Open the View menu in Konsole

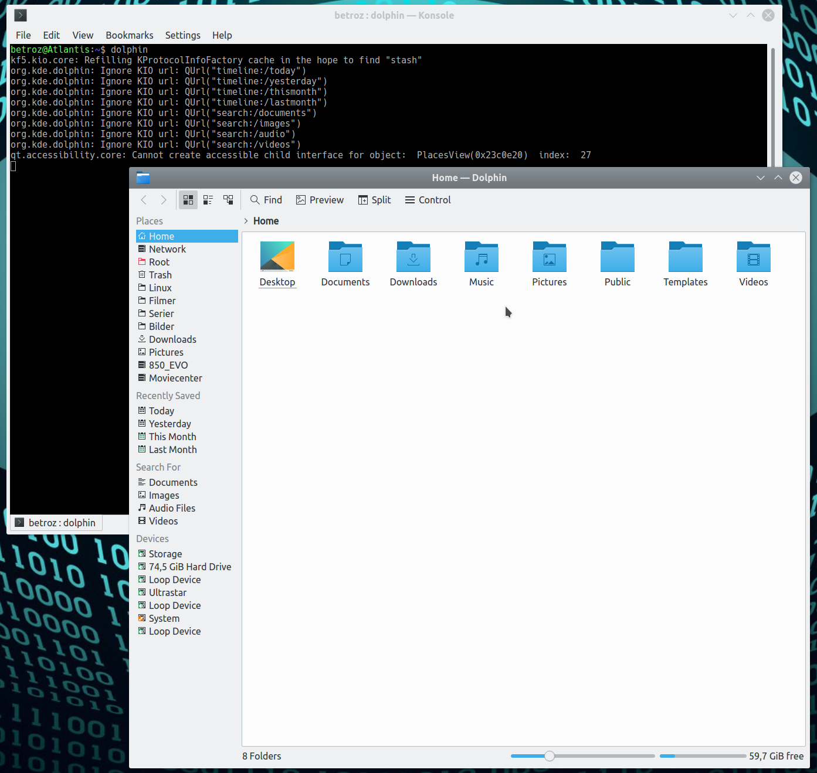83,35
